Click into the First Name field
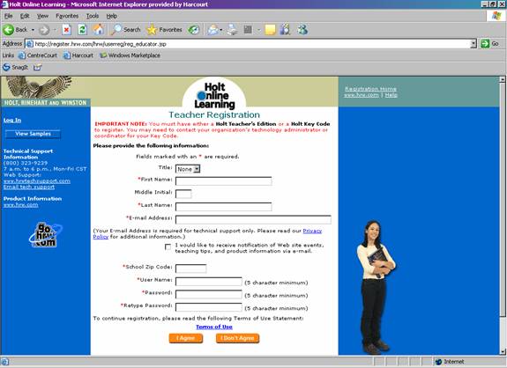 (x=223, y=180)
